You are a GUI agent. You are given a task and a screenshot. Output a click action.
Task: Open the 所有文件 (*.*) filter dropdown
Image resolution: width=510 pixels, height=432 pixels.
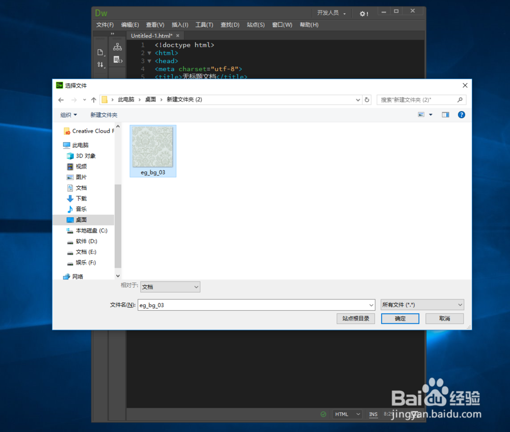pyautogui.click(x=422, y=305)
